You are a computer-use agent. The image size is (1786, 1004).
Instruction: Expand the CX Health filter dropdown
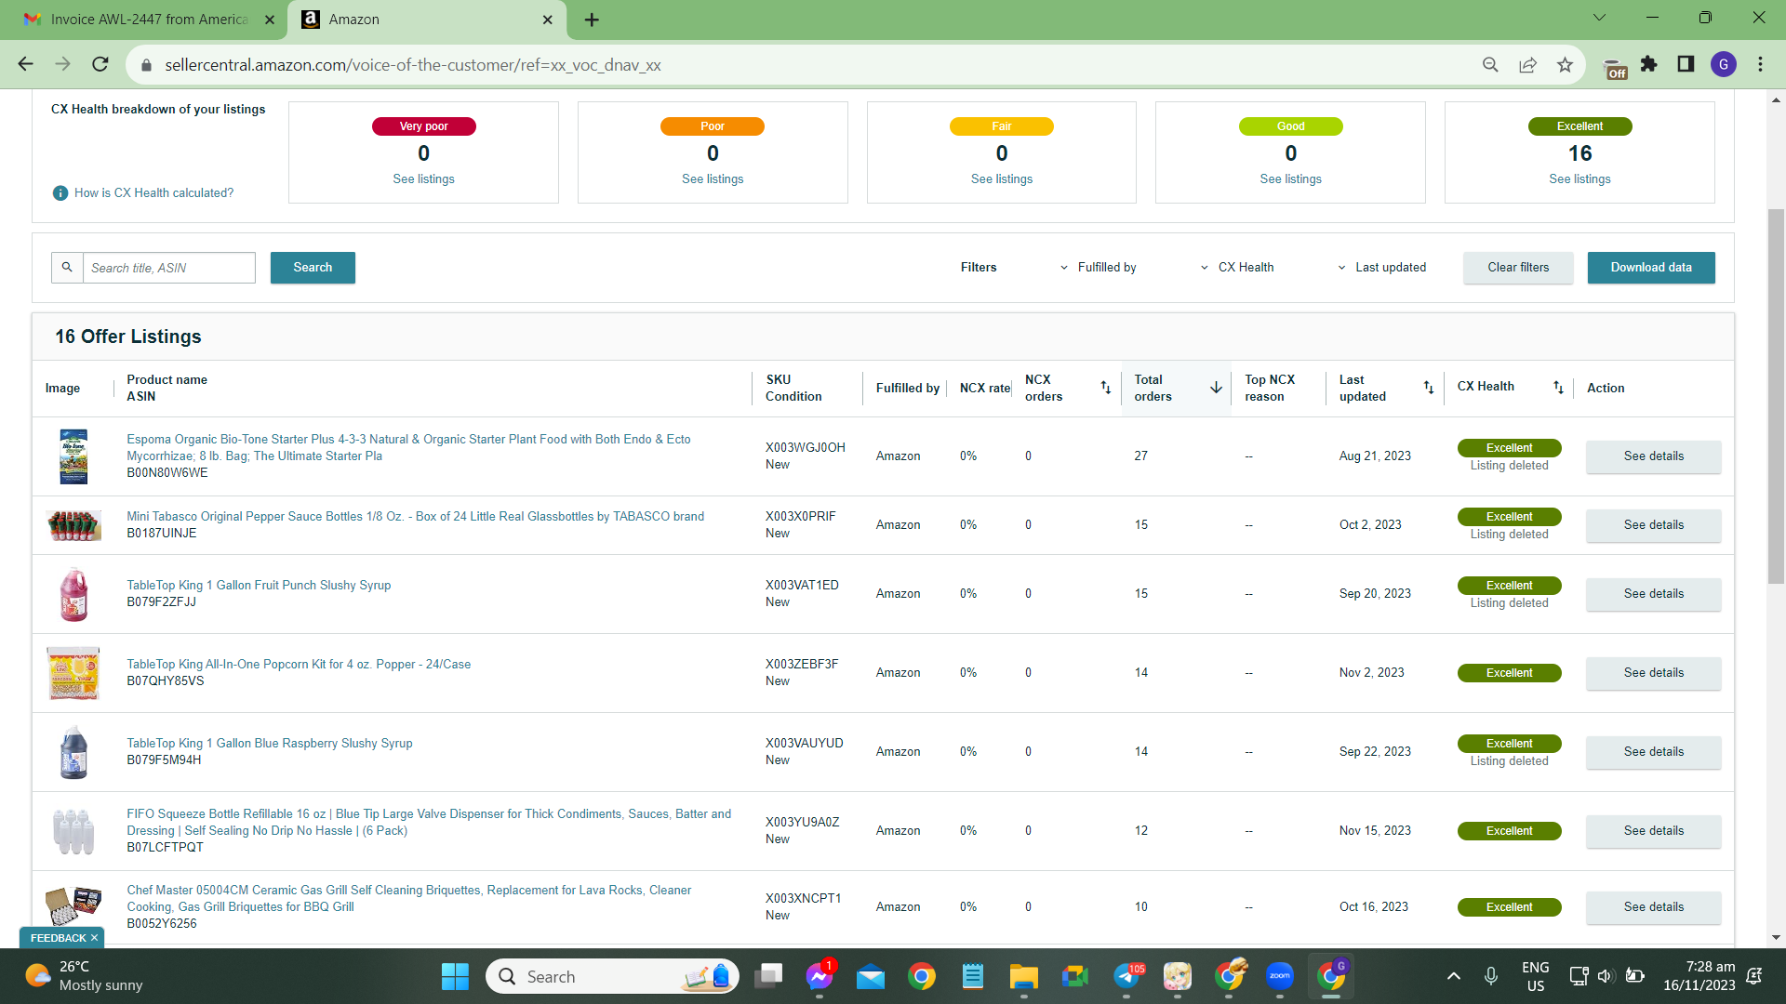1237,268
